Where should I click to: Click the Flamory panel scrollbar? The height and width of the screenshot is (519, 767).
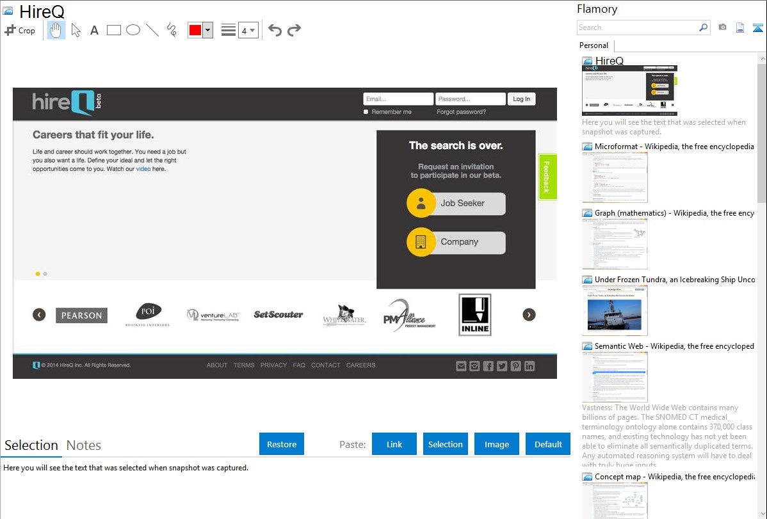762,132
